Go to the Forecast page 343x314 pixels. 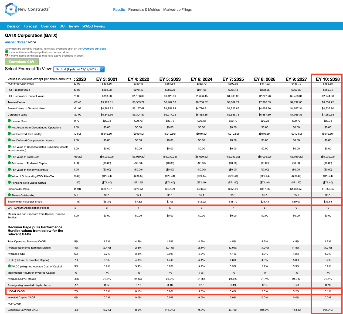[30, 26]
